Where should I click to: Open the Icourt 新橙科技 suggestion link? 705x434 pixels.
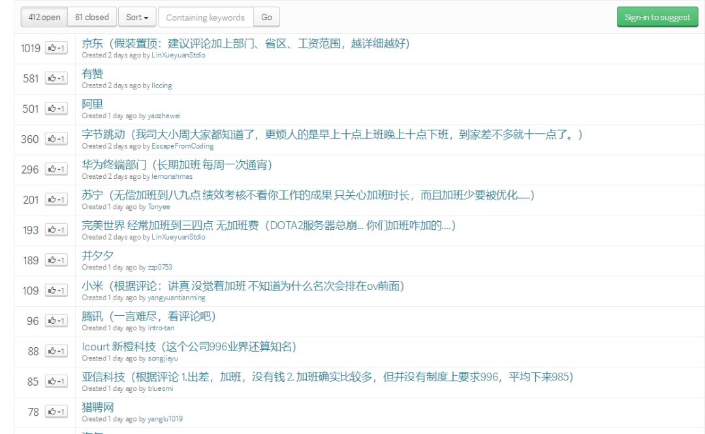pyautogui.click(x=189, y=347)
